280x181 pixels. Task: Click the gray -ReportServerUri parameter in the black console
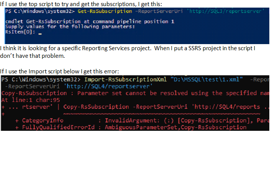point(32,86)
